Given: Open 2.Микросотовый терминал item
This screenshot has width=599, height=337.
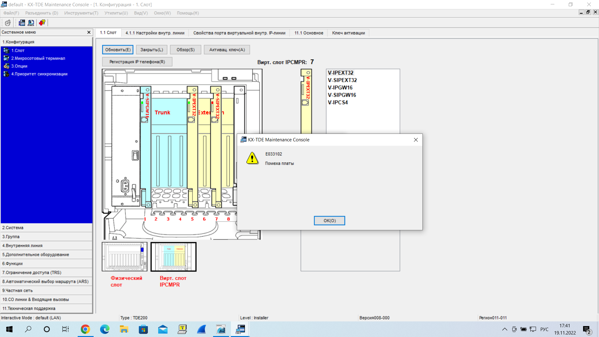Looking at the screenshot, I should coord(38,58).
